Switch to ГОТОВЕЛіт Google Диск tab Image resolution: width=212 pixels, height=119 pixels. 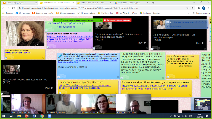coord(131,3)
